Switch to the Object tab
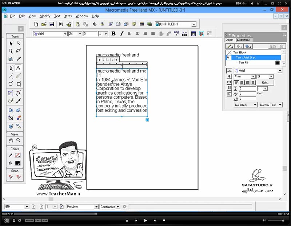Viewport: 291px width, 226px height. [x=230, y=40]
